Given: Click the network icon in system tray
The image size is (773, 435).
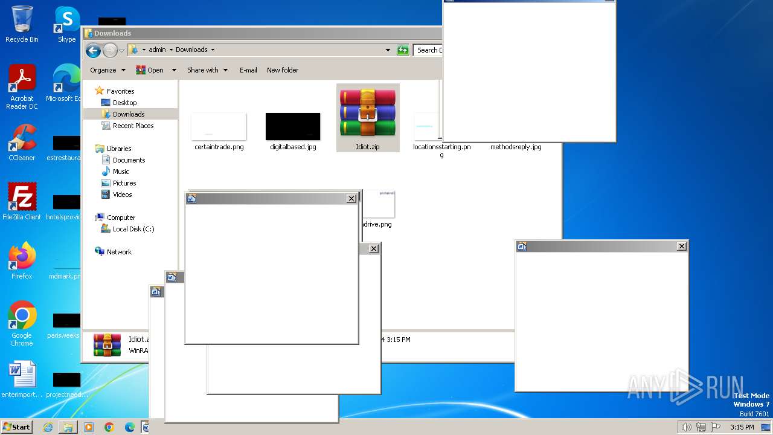Looking at the screenshot, I should tap(701, 427).
